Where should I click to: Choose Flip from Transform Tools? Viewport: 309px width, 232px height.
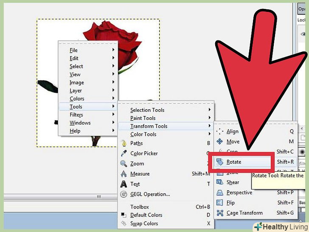point(256,203)
